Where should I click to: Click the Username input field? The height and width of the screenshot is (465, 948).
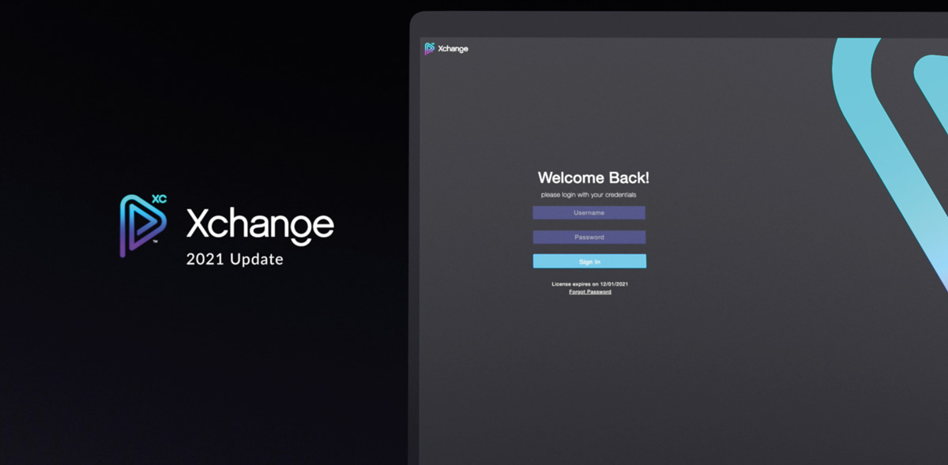(x=589, y=212)
